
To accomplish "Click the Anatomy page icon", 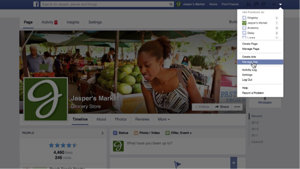I will point(244,28).
